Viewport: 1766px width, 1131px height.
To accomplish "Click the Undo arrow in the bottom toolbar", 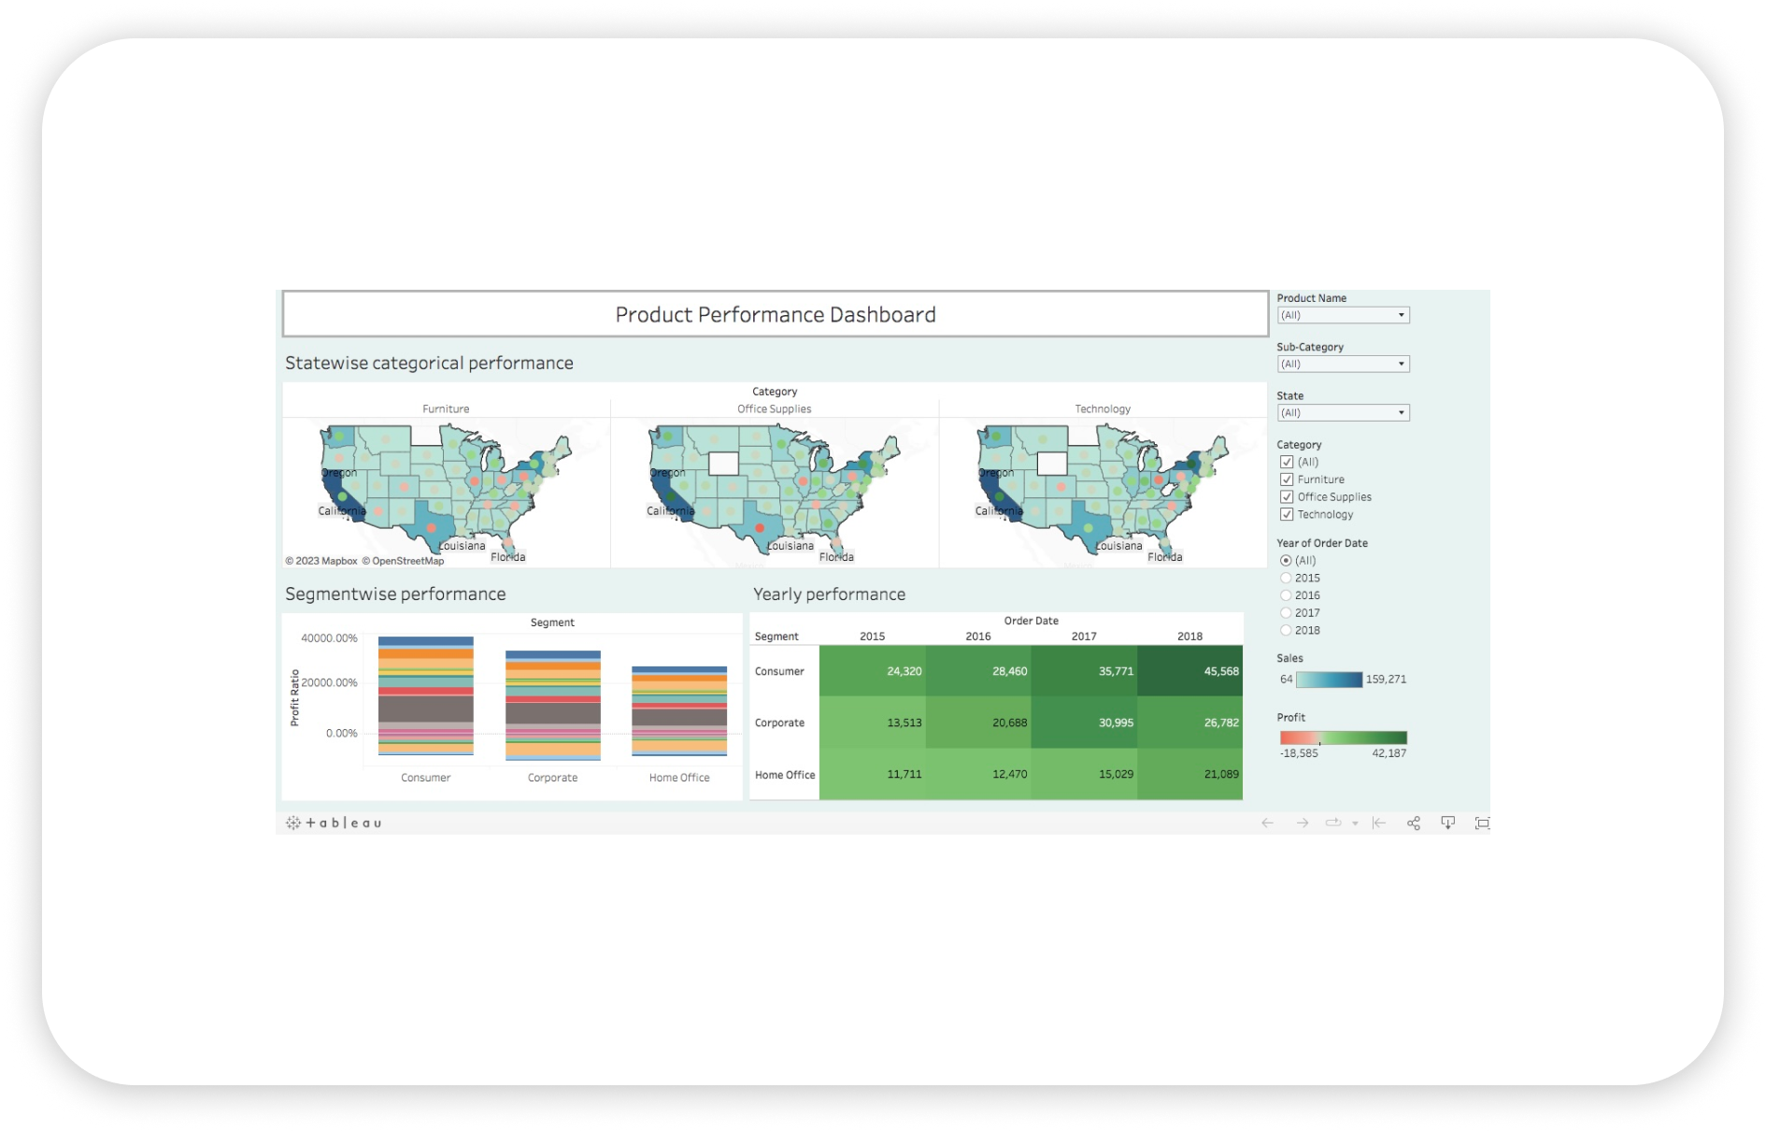I will click(1267, 823).
